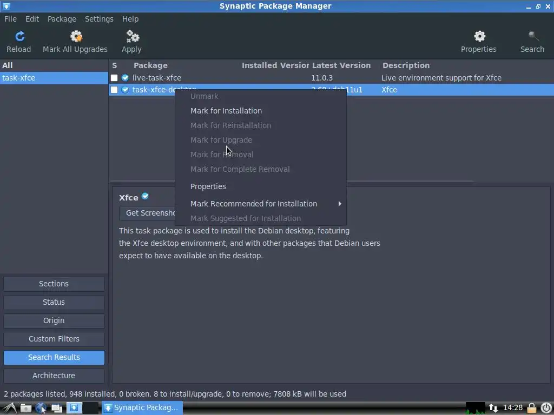
Task: Click the 14:28 clock in the taskbar
Action: 513,408
